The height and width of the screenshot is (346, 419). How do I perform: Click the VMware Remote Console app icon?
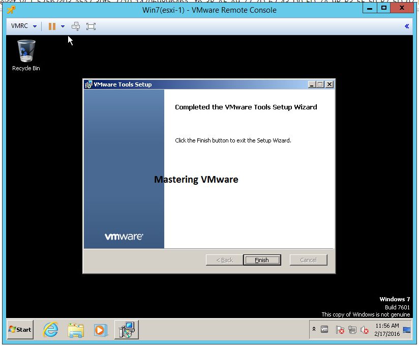point(11,10)
